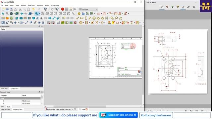Close the Combo View panel
Image resolution: width=212 pixels, height=119 pixels.
[42, 26]
